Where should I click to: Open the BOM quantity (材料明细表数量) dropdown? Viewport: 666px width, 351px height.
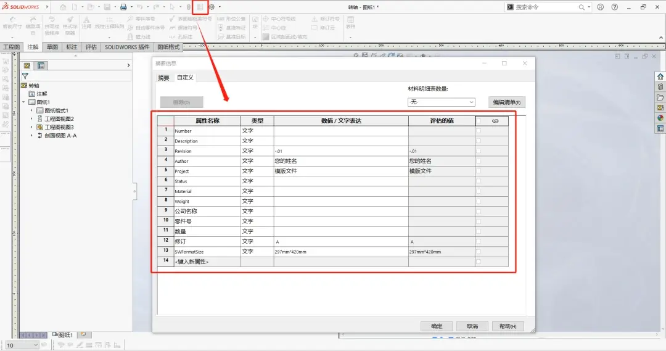point(442,102)
